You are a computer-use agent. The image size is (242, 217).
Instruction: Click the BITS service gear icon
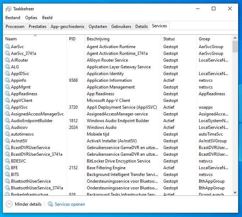(7, 175)
